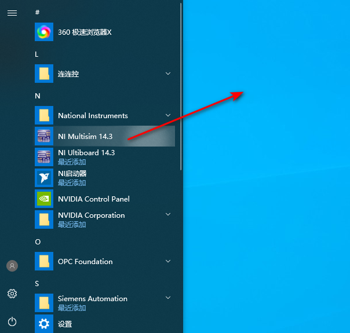Open the user account avatar in sidebar
The width and height of the screenshot is (350, 333).
(x=12, y=266)
